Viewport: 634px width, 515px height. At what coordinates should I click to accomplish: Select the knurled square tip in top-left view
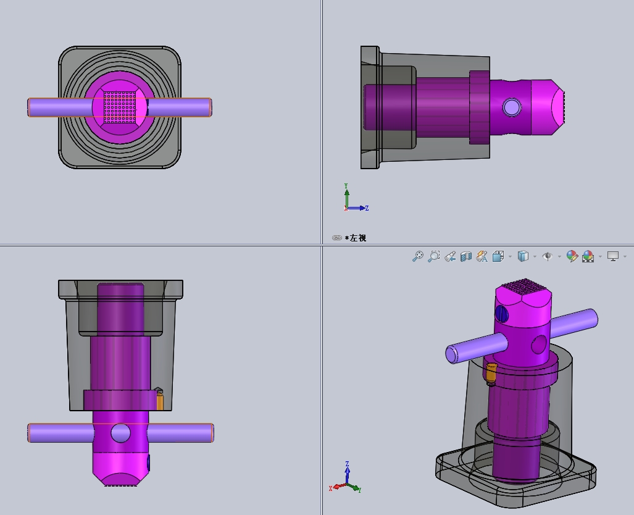click(x=120, y=107)
